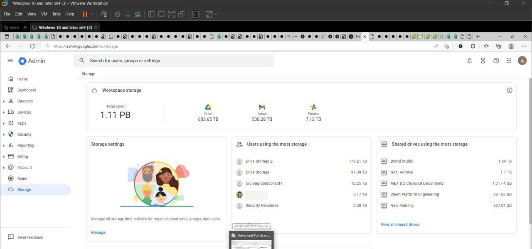Switch VMware to Unity mode
Viewport: 532px width, 249px height.
[x=181, y=14]
